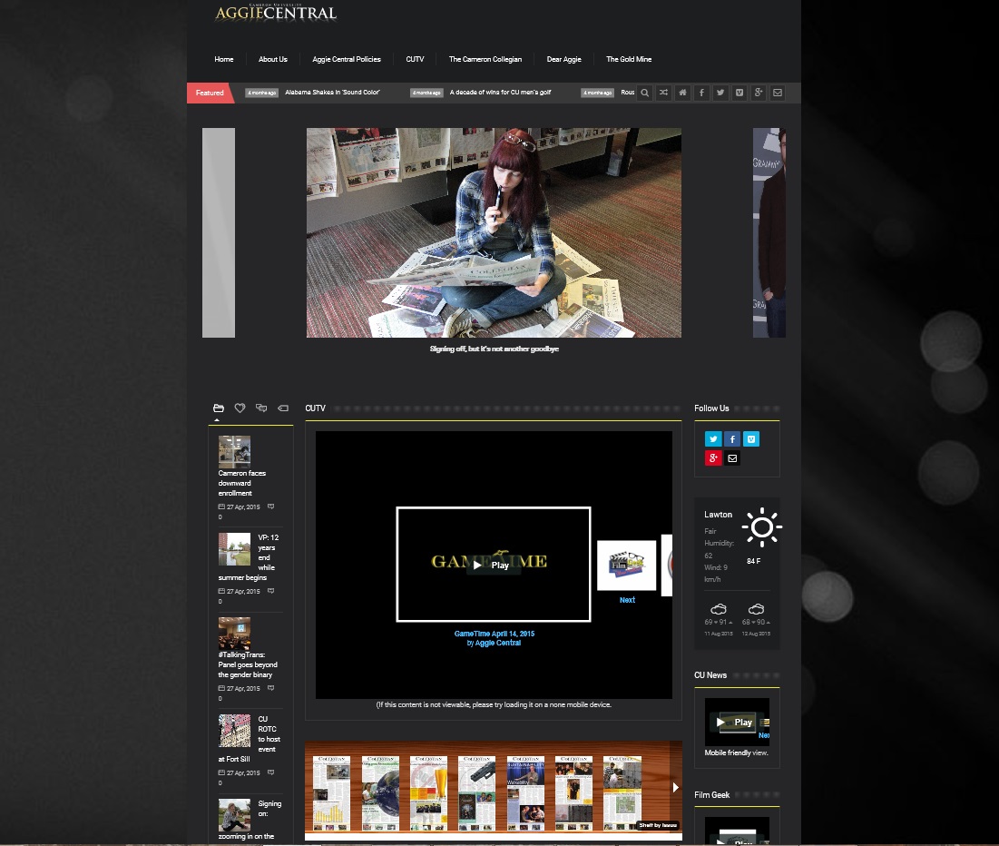Viewport: 999px width, 846px height.
Task: Click the shuffle random article icon
Action: click(x=663, y=93)
